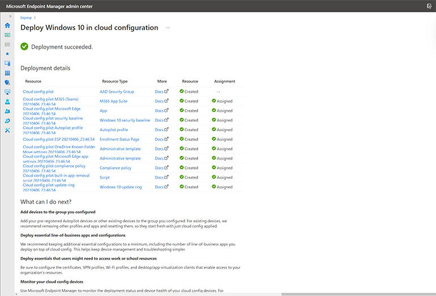The width and height of the screenshot is (436, 296).
Task: Open Docs link for Autopilot profile row
Action: coord(161,130)
